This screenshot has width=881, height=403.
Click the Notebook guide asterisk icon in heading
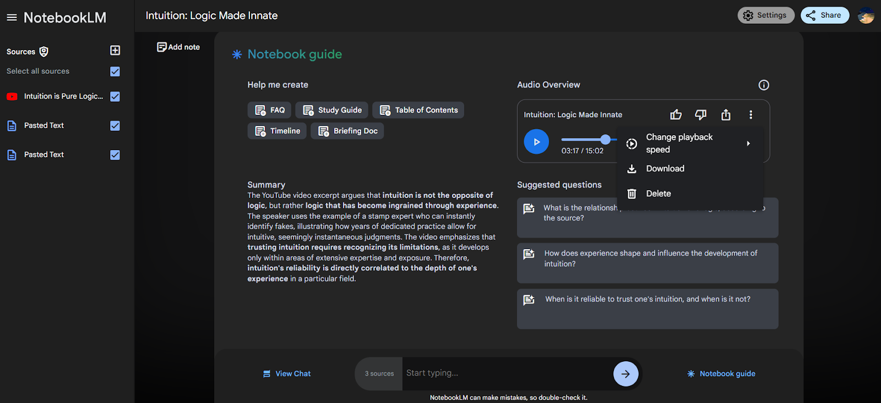pyautogui.click(x=237, y=54)
